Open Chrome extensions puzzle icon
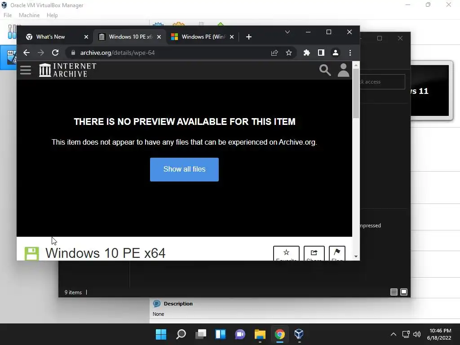The image size is (460, 345). point(306,53)
